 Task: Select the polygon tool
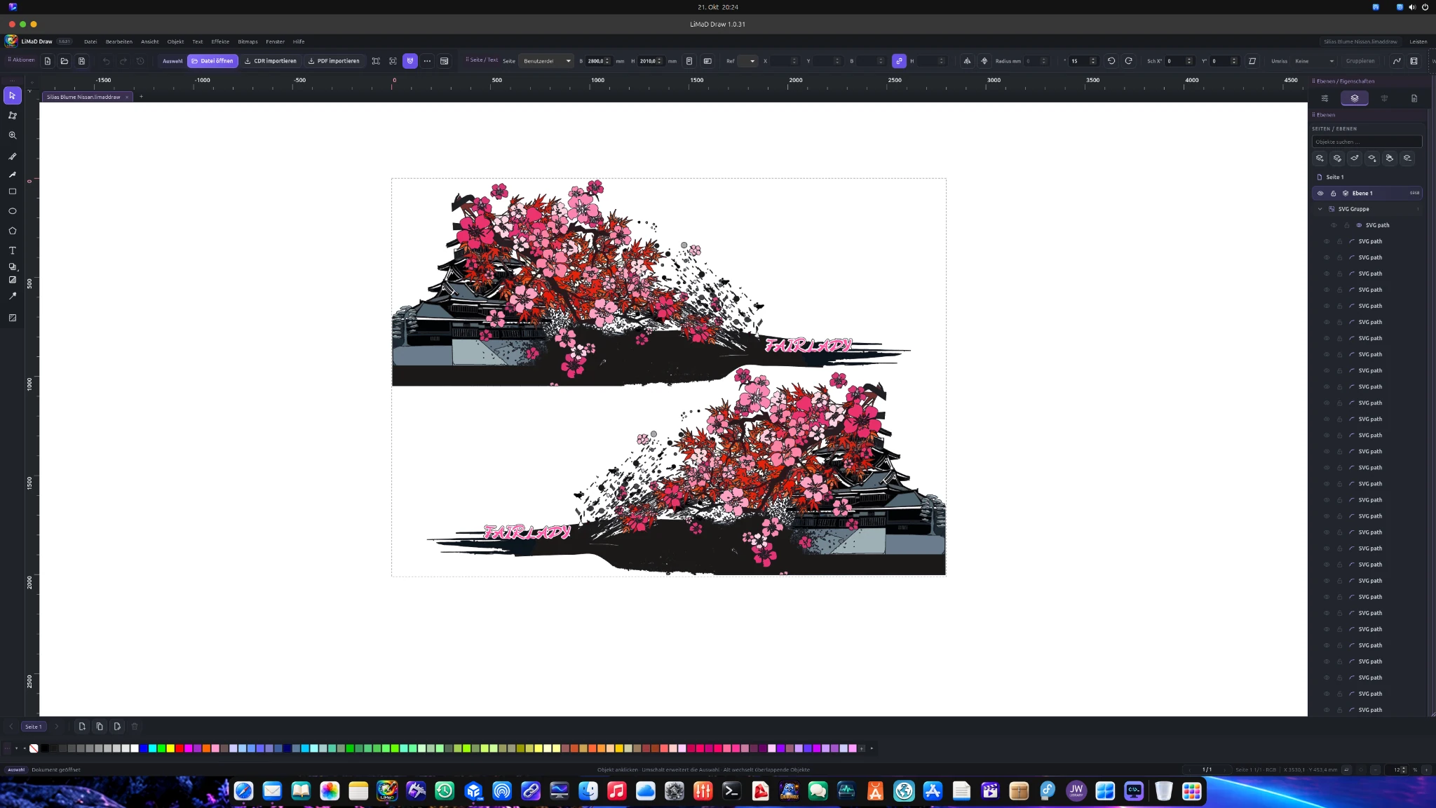click(x=12, y=231)
